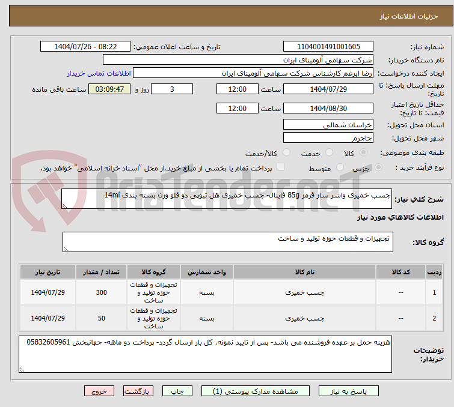Click need date 1404/07/29 in row 2
Viewport: 454px width, 407px height.
coord(48,318)
